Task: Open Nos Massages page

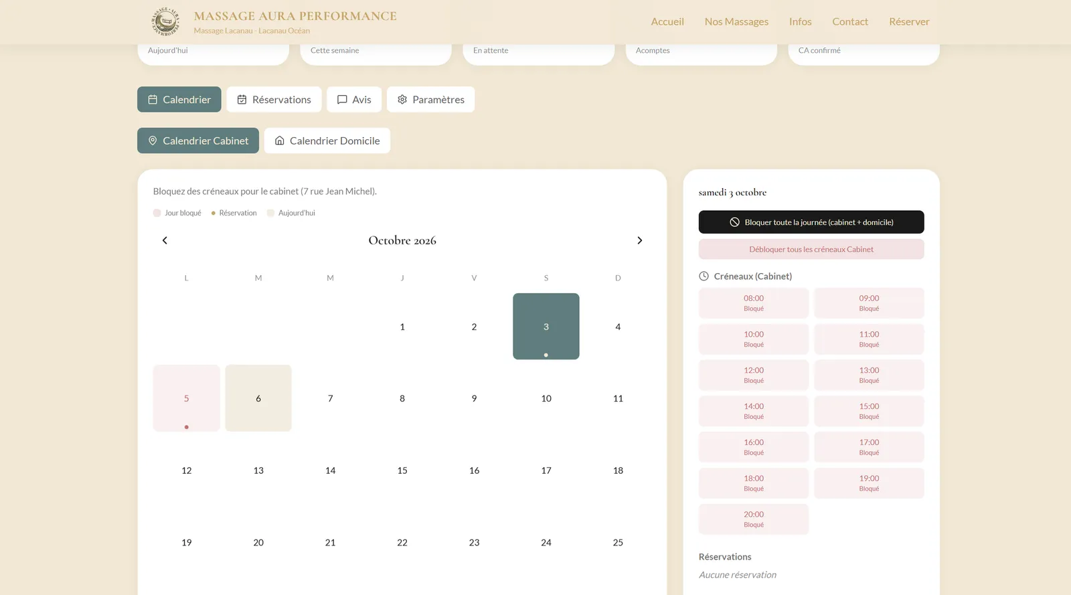Action: tap(736, 21)
